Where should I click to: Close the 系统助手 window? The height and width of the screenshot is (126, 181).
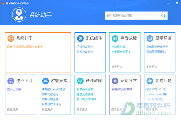pos(177,3)
